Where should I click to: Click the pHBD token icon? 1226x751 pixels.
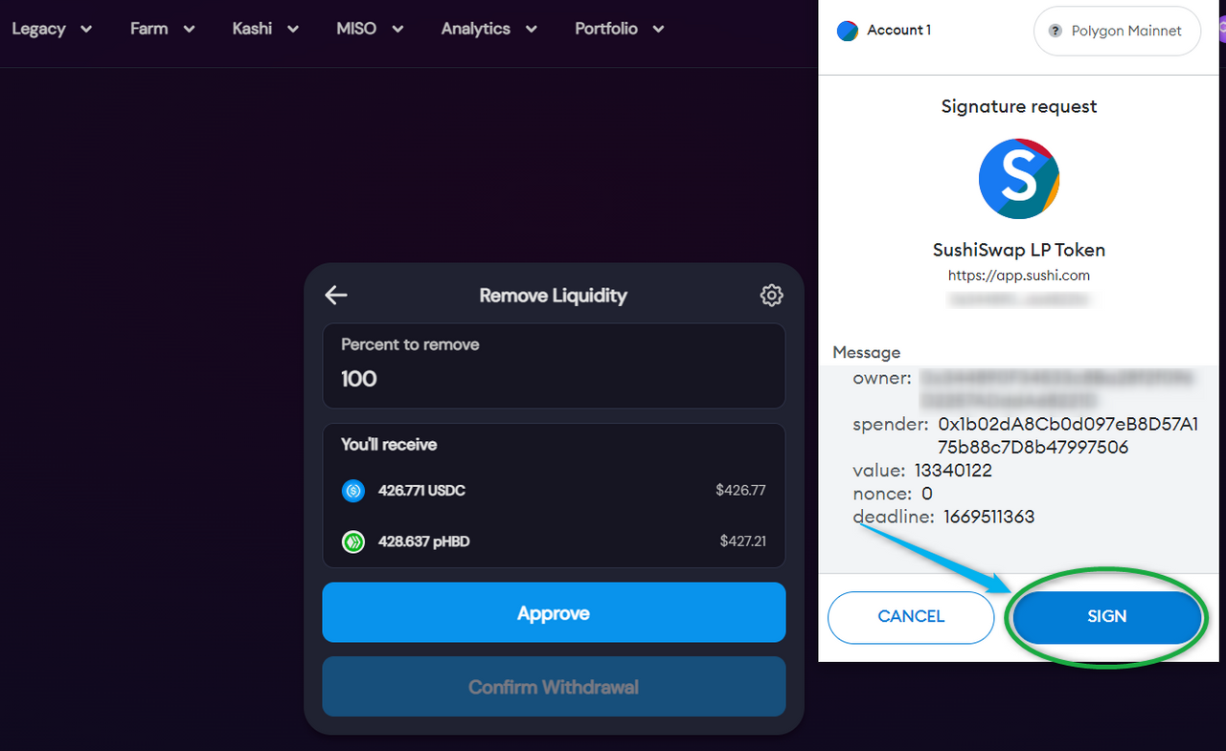pyautogui.click(x=353, y=541)
